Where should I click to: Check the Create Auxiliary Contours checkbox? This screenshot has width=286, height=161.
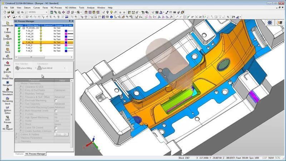56,131
